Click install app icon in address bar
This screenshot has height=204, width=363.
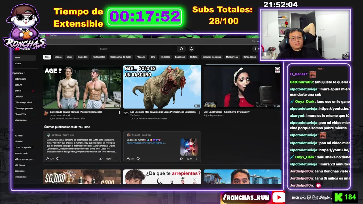[x=253, y=41]
